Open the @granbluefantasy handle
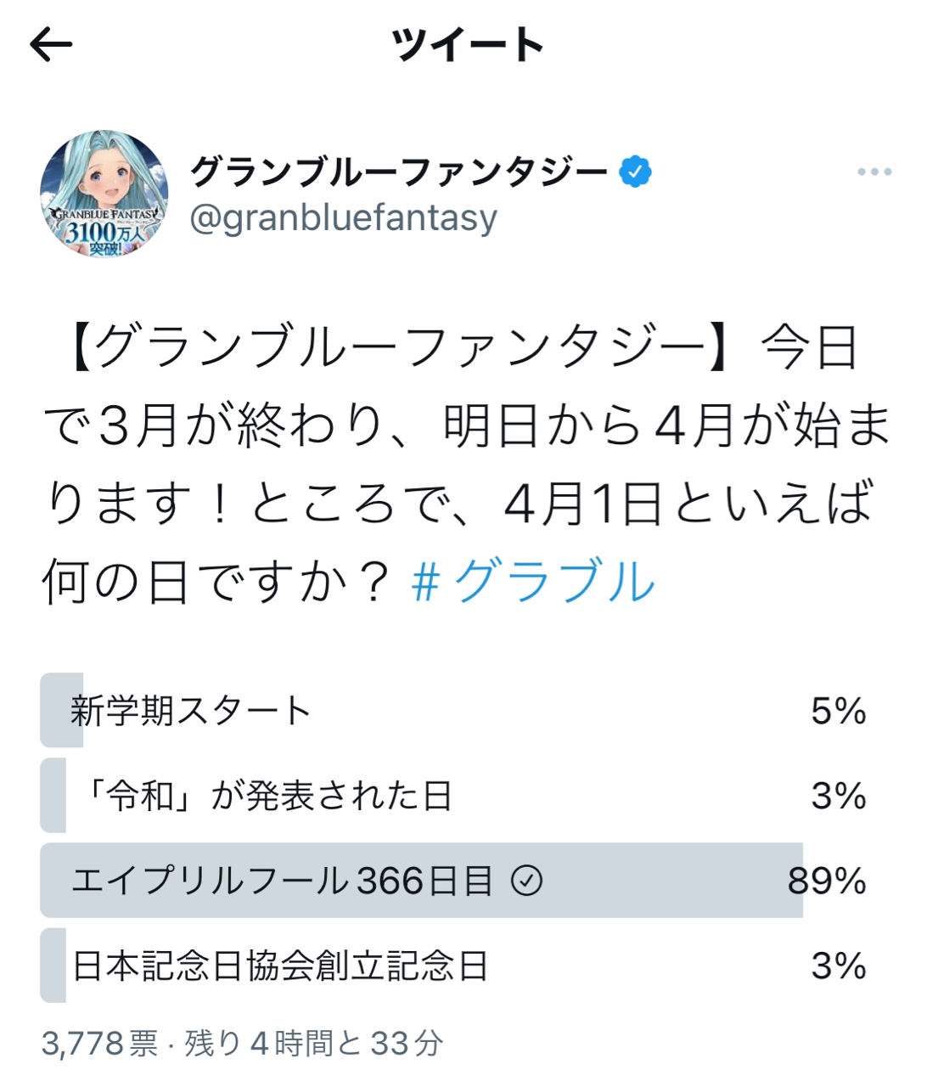Image resolution: width=938 pixels, height=1087 pixels. (x=344, y=218)
